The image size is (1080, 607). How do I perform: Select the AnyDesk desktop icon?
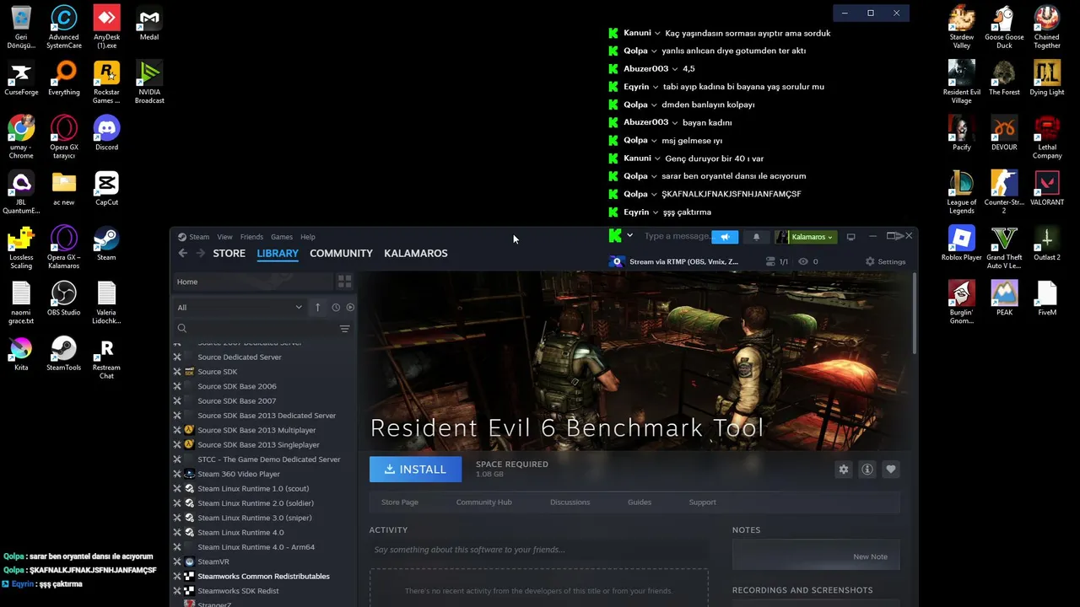(x=106, y=27)
